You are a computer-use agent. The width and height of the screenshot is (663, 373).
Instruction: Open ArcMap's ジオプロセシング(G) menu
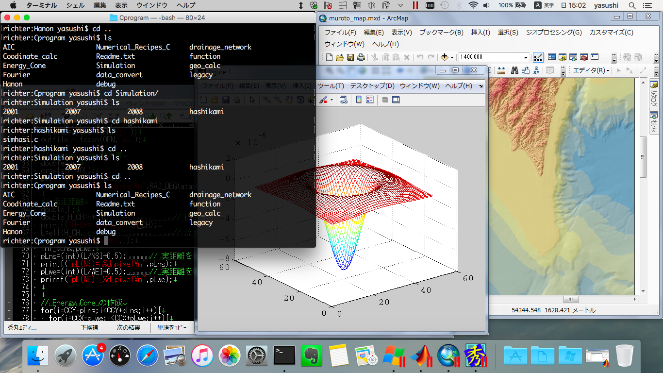click(554, 33)
